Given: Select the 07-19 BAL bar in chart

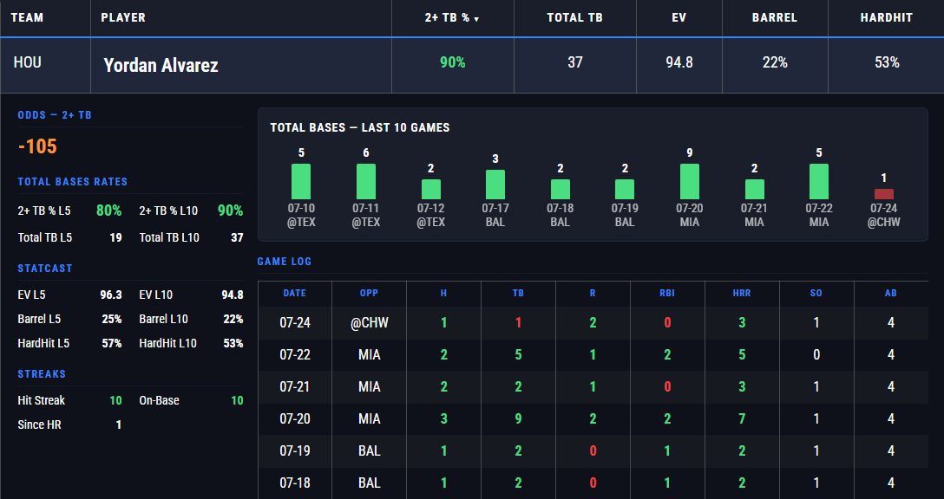Looking at the screenshot, I should pyautogui.click(x=625, y=190).
